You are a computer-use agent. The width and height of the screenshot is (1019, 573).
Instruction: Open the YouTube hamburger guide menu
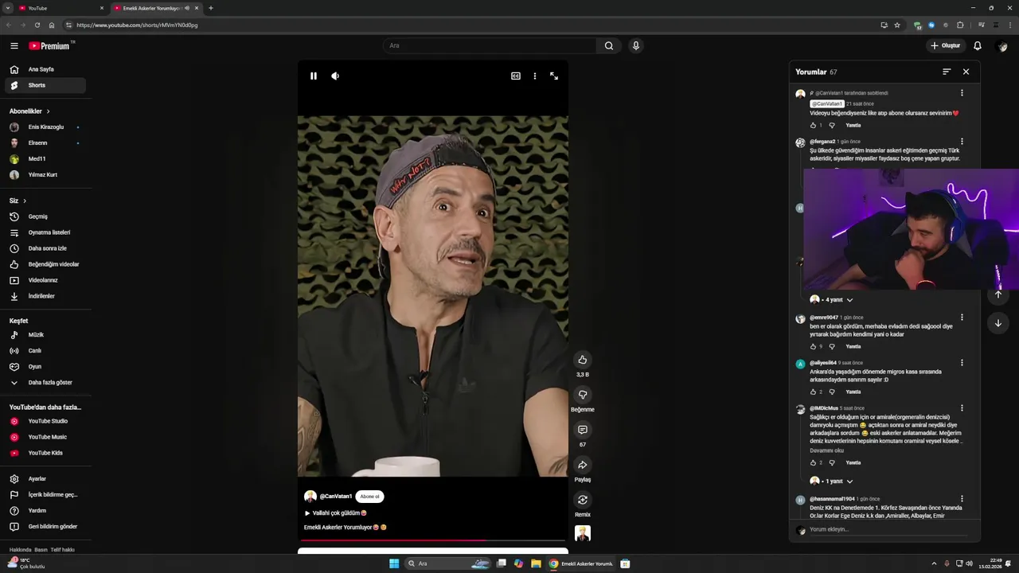[x=14, y=46]
